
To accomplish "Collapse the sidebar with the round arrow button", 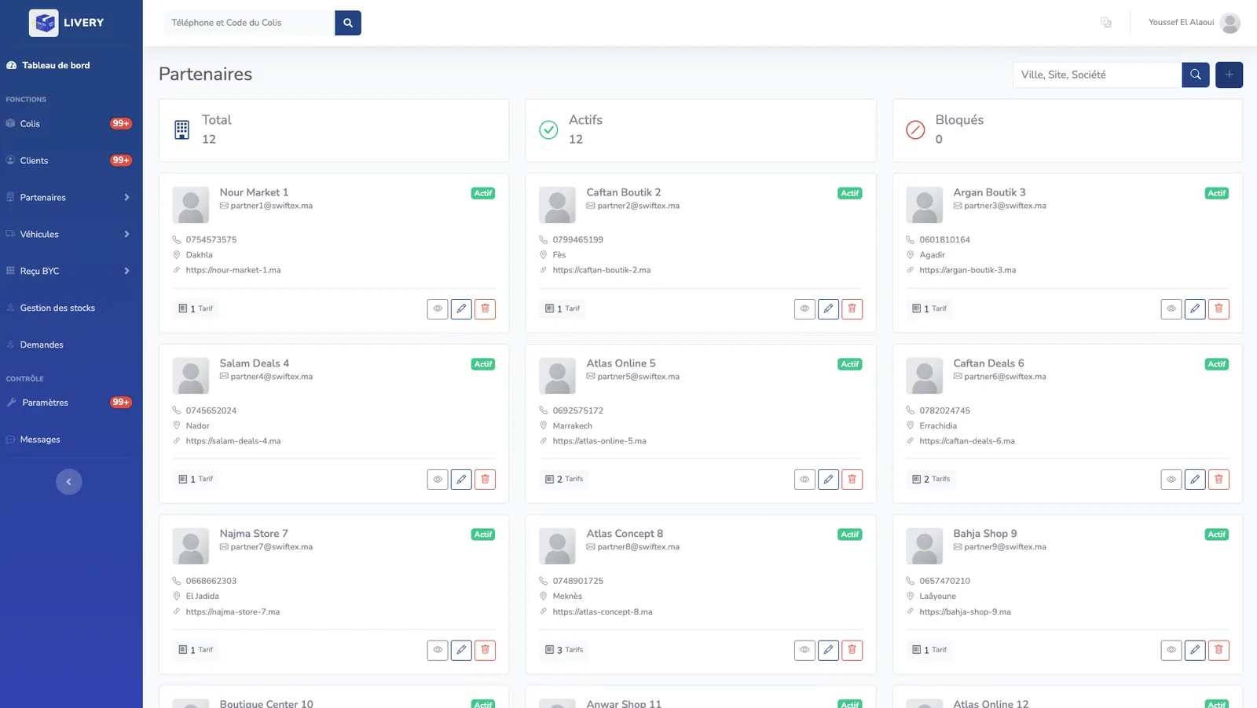I will pyautogui.click(x=69, y=482).
